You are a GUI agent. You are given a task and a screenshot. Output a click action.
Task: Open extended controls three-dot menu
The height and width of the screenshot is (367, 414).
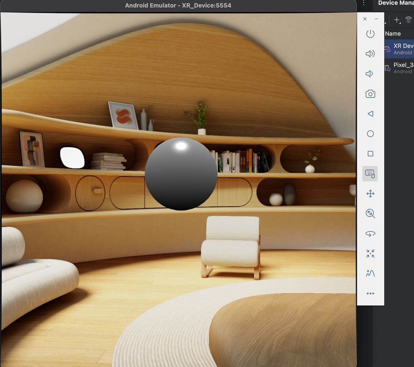coord(370,293)
